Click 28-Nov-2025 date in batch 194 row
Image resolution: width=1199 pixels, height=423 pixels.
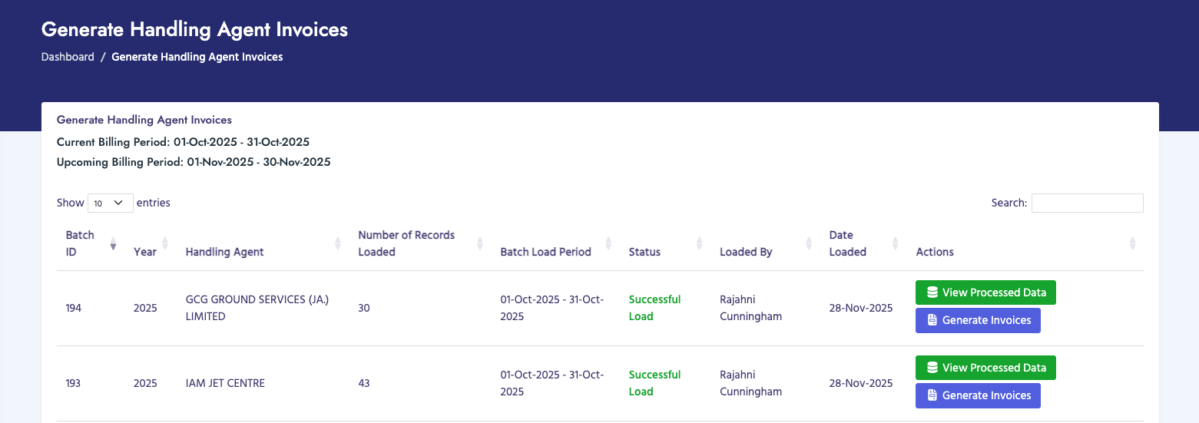(x=861, y=308)
